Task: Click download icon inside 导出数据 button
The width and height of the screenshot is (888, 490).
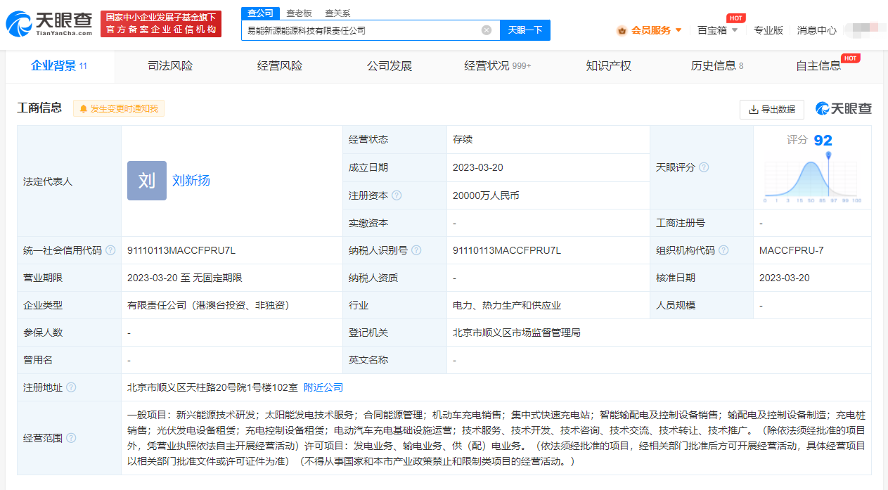Action: point(752,110)
